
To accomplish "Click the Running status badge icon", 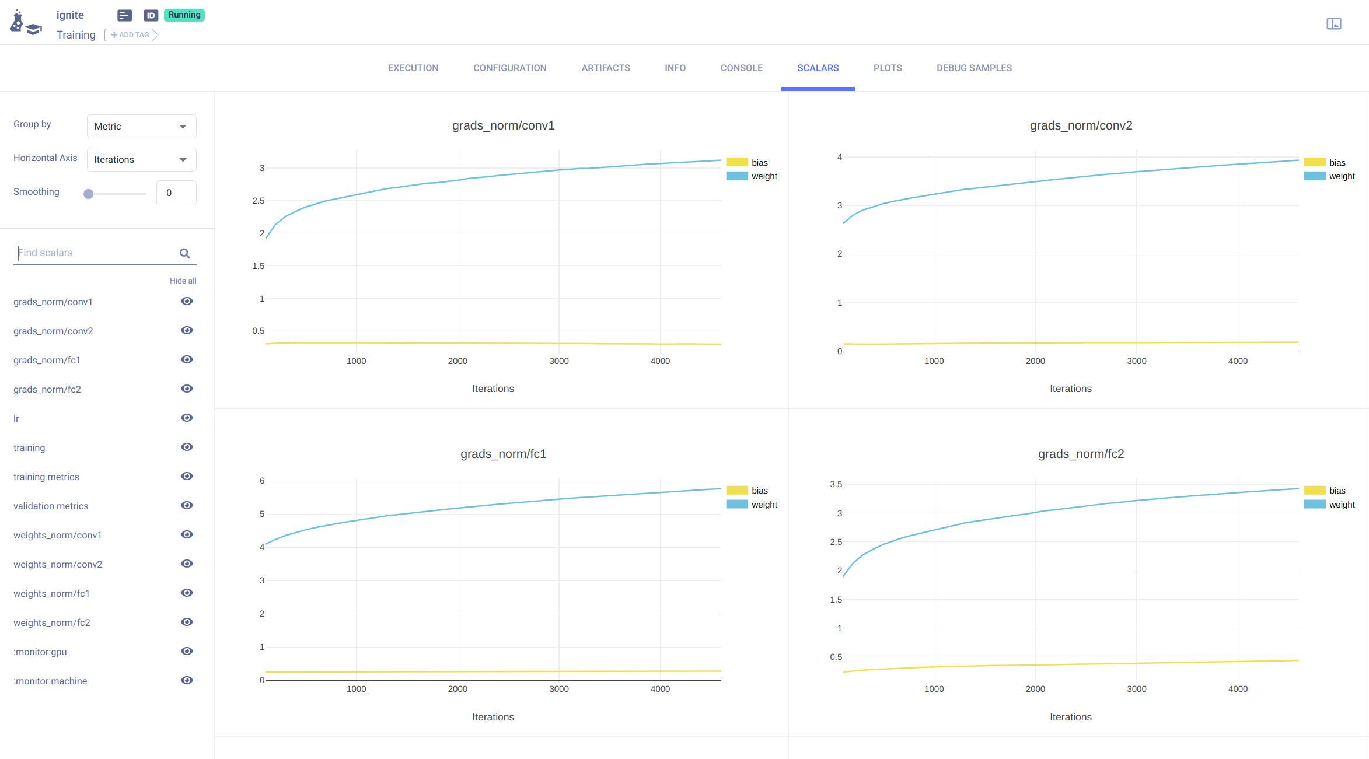I will (x=183, y=14).
